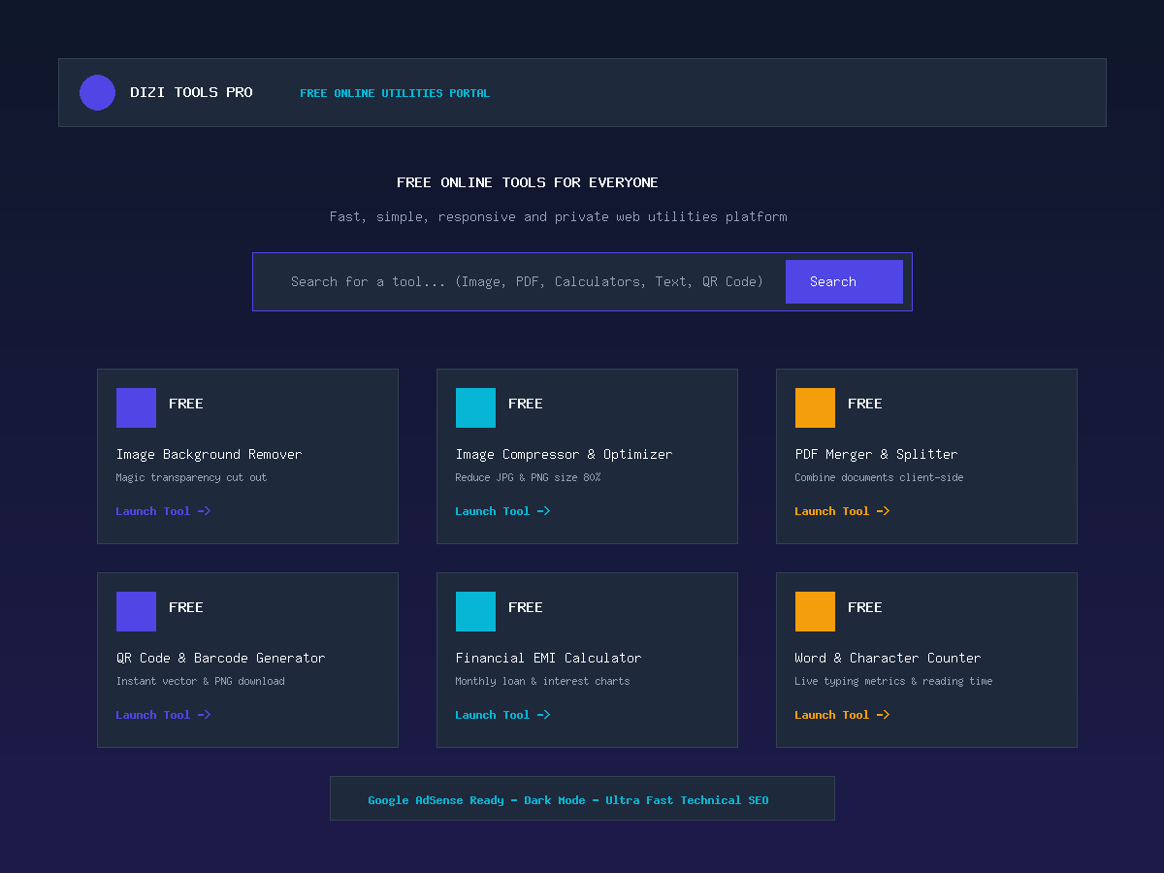The width and height of the screenshot is (1164, 873).
Task: Click the Word & Character Counter orange icon
Action: tap(815, 611)
